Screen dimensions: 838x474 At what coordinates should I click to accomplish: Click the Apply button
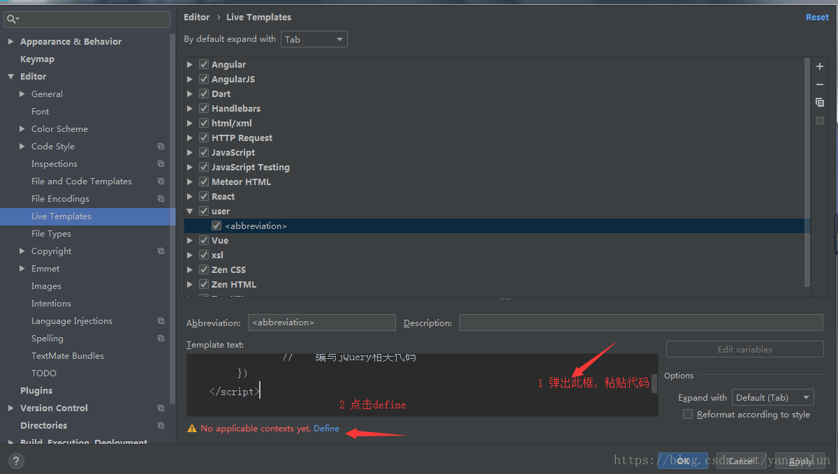click(800, 461)
